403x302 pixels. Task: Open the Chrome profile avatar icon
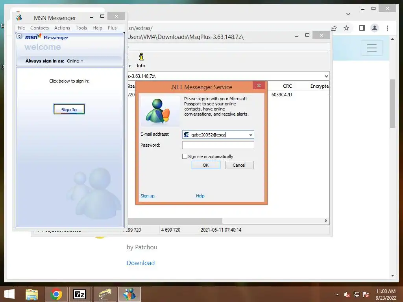(x=375, y=28)
